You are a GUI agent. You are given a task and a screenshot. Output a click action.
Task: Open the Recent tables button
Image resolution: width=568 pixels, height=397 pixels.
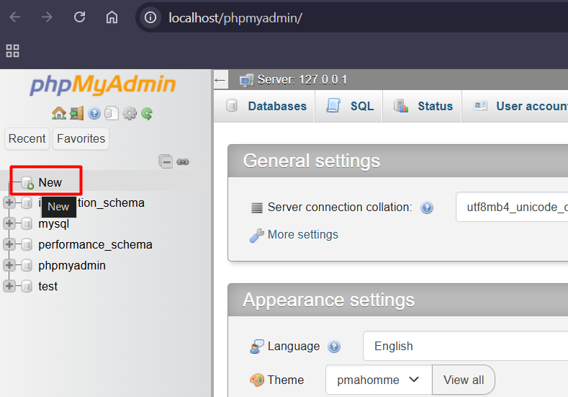pos(27,138)
